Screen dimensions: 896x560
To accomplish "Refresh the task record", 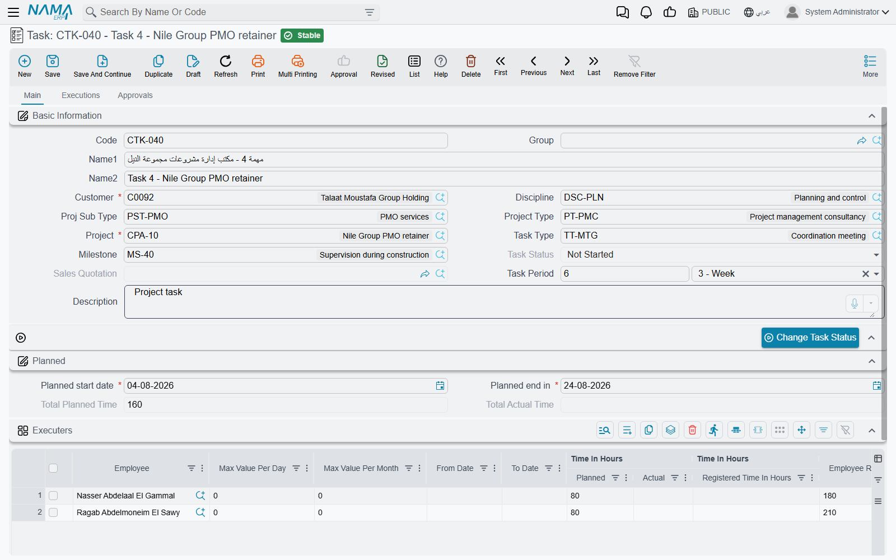I will [x=226, y=66].
